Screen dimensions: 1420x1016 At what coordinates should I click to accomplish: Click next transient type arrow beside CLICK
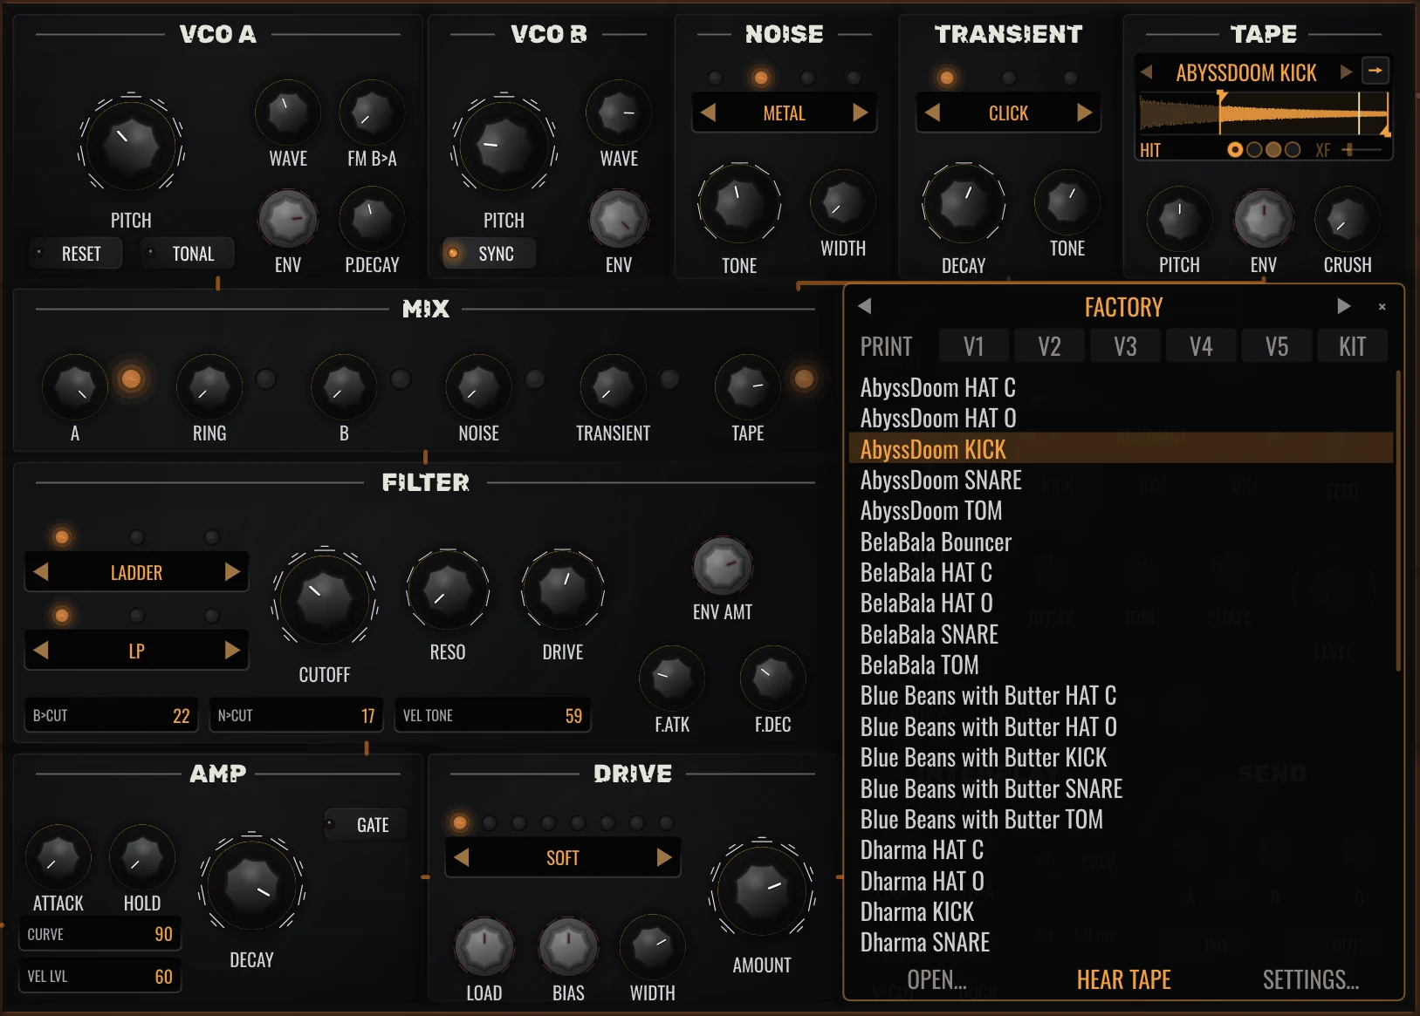click(x=1084, y=113)
